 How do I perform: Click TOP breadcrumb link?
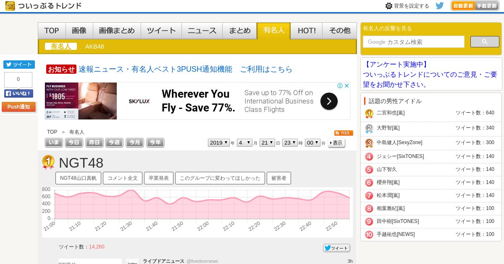[x=52, y=132]
